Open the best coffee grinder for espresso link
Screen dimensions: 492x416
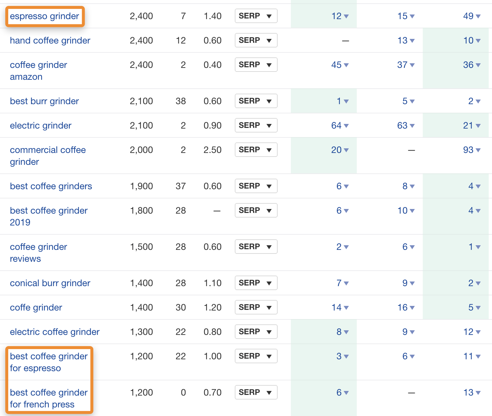[x=49, y=362]
